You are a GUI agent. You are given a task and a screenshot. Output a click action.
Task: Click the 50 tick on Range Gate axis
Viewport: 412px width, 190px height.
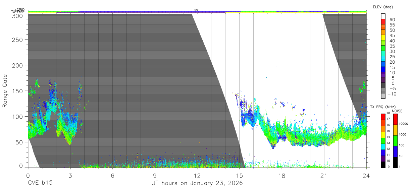(x=20, y=142)
